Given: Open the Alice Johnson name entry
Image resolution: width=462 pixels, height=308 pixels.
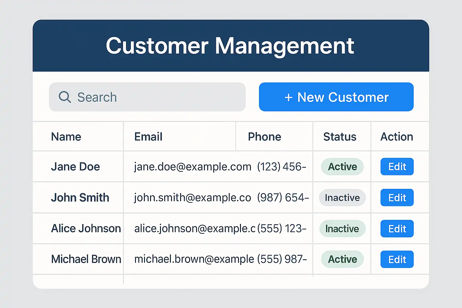Looking at the screenshot, I should pyautogui.click(x=86, y=229).
